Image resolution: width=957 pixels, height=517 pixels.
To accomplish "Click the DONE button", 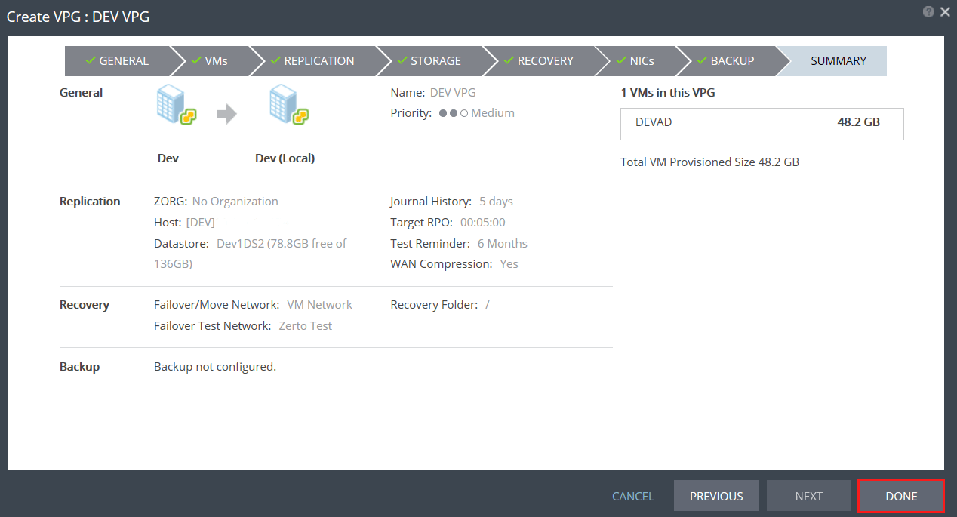I will [901, 496].
